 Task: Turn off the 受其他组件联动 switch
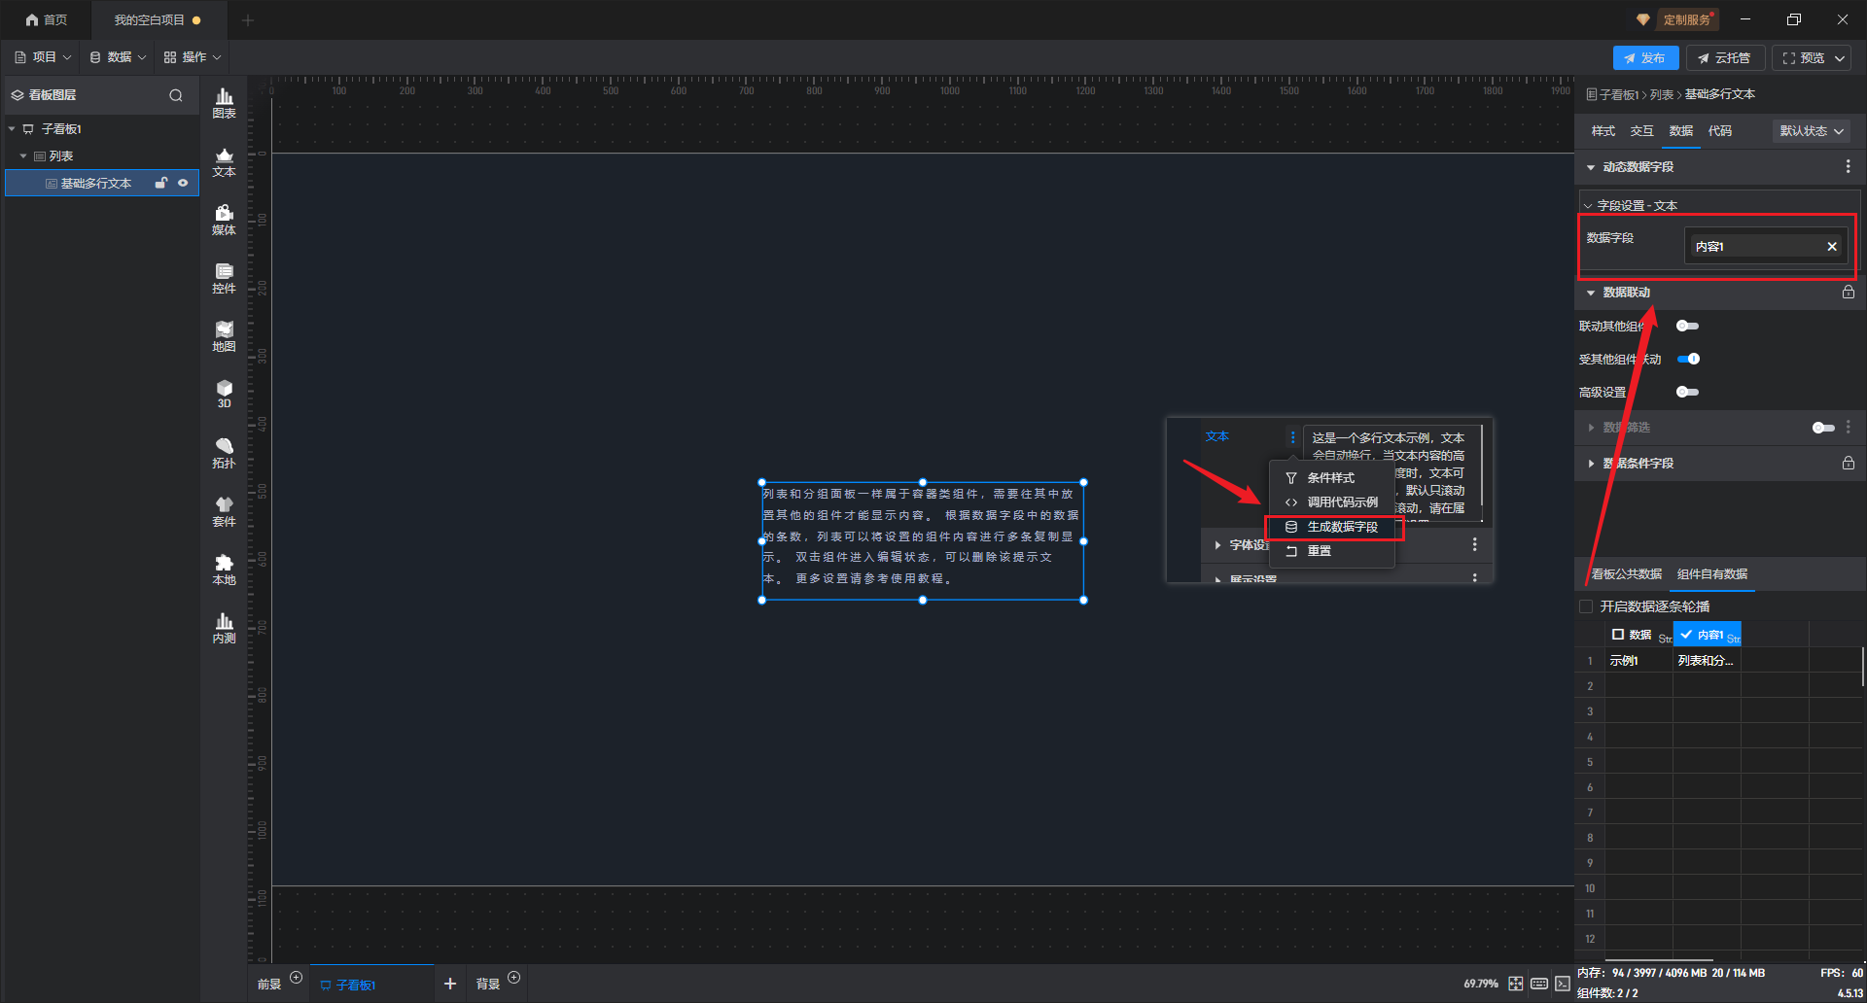(x=1689, y=360)
